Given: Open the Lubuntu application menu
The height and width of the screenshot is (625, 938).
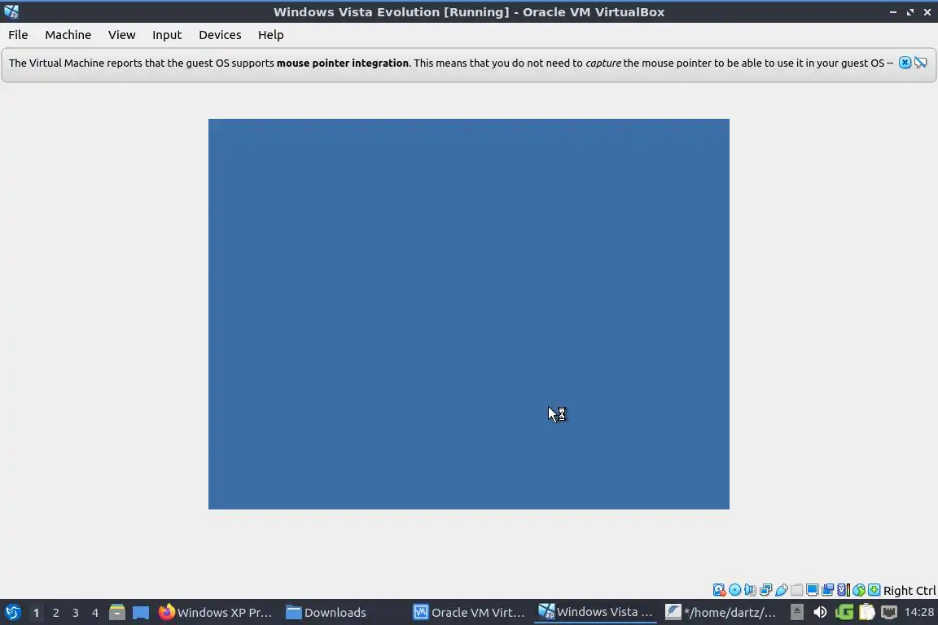Looking at the screenshot, I should click(x=12, y=613).
